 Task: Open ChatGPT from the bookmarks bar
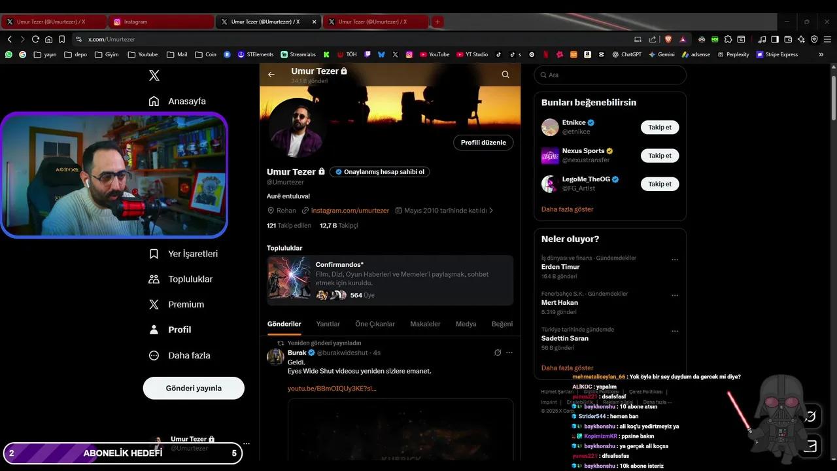(626, 54)
